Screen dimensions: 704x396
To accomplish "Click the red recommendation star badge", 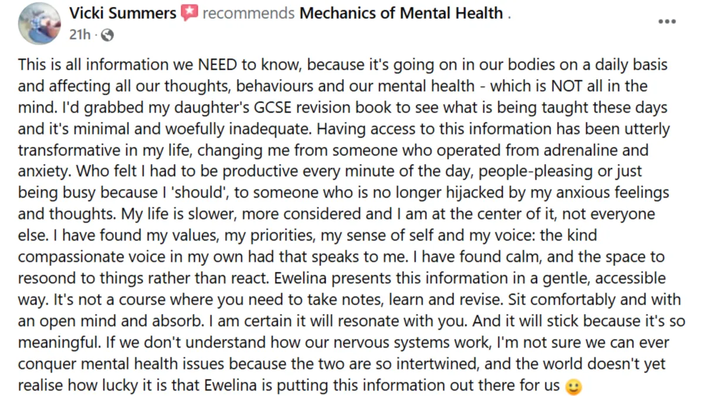I will (x=189, y=13).
